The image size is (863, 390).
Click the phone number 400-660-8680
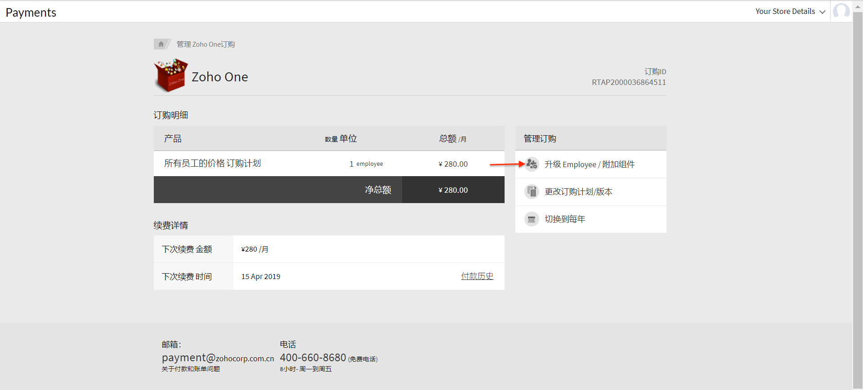coord(313,358)
